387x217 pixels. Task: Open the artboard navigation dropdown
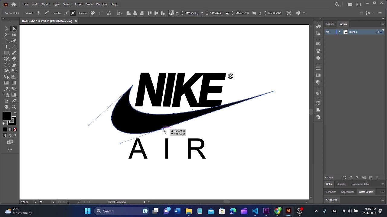(x=79, y=202)
